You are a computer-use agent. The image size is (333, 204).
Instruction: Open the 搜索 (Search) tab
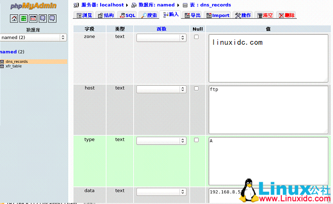click(149, 15)
